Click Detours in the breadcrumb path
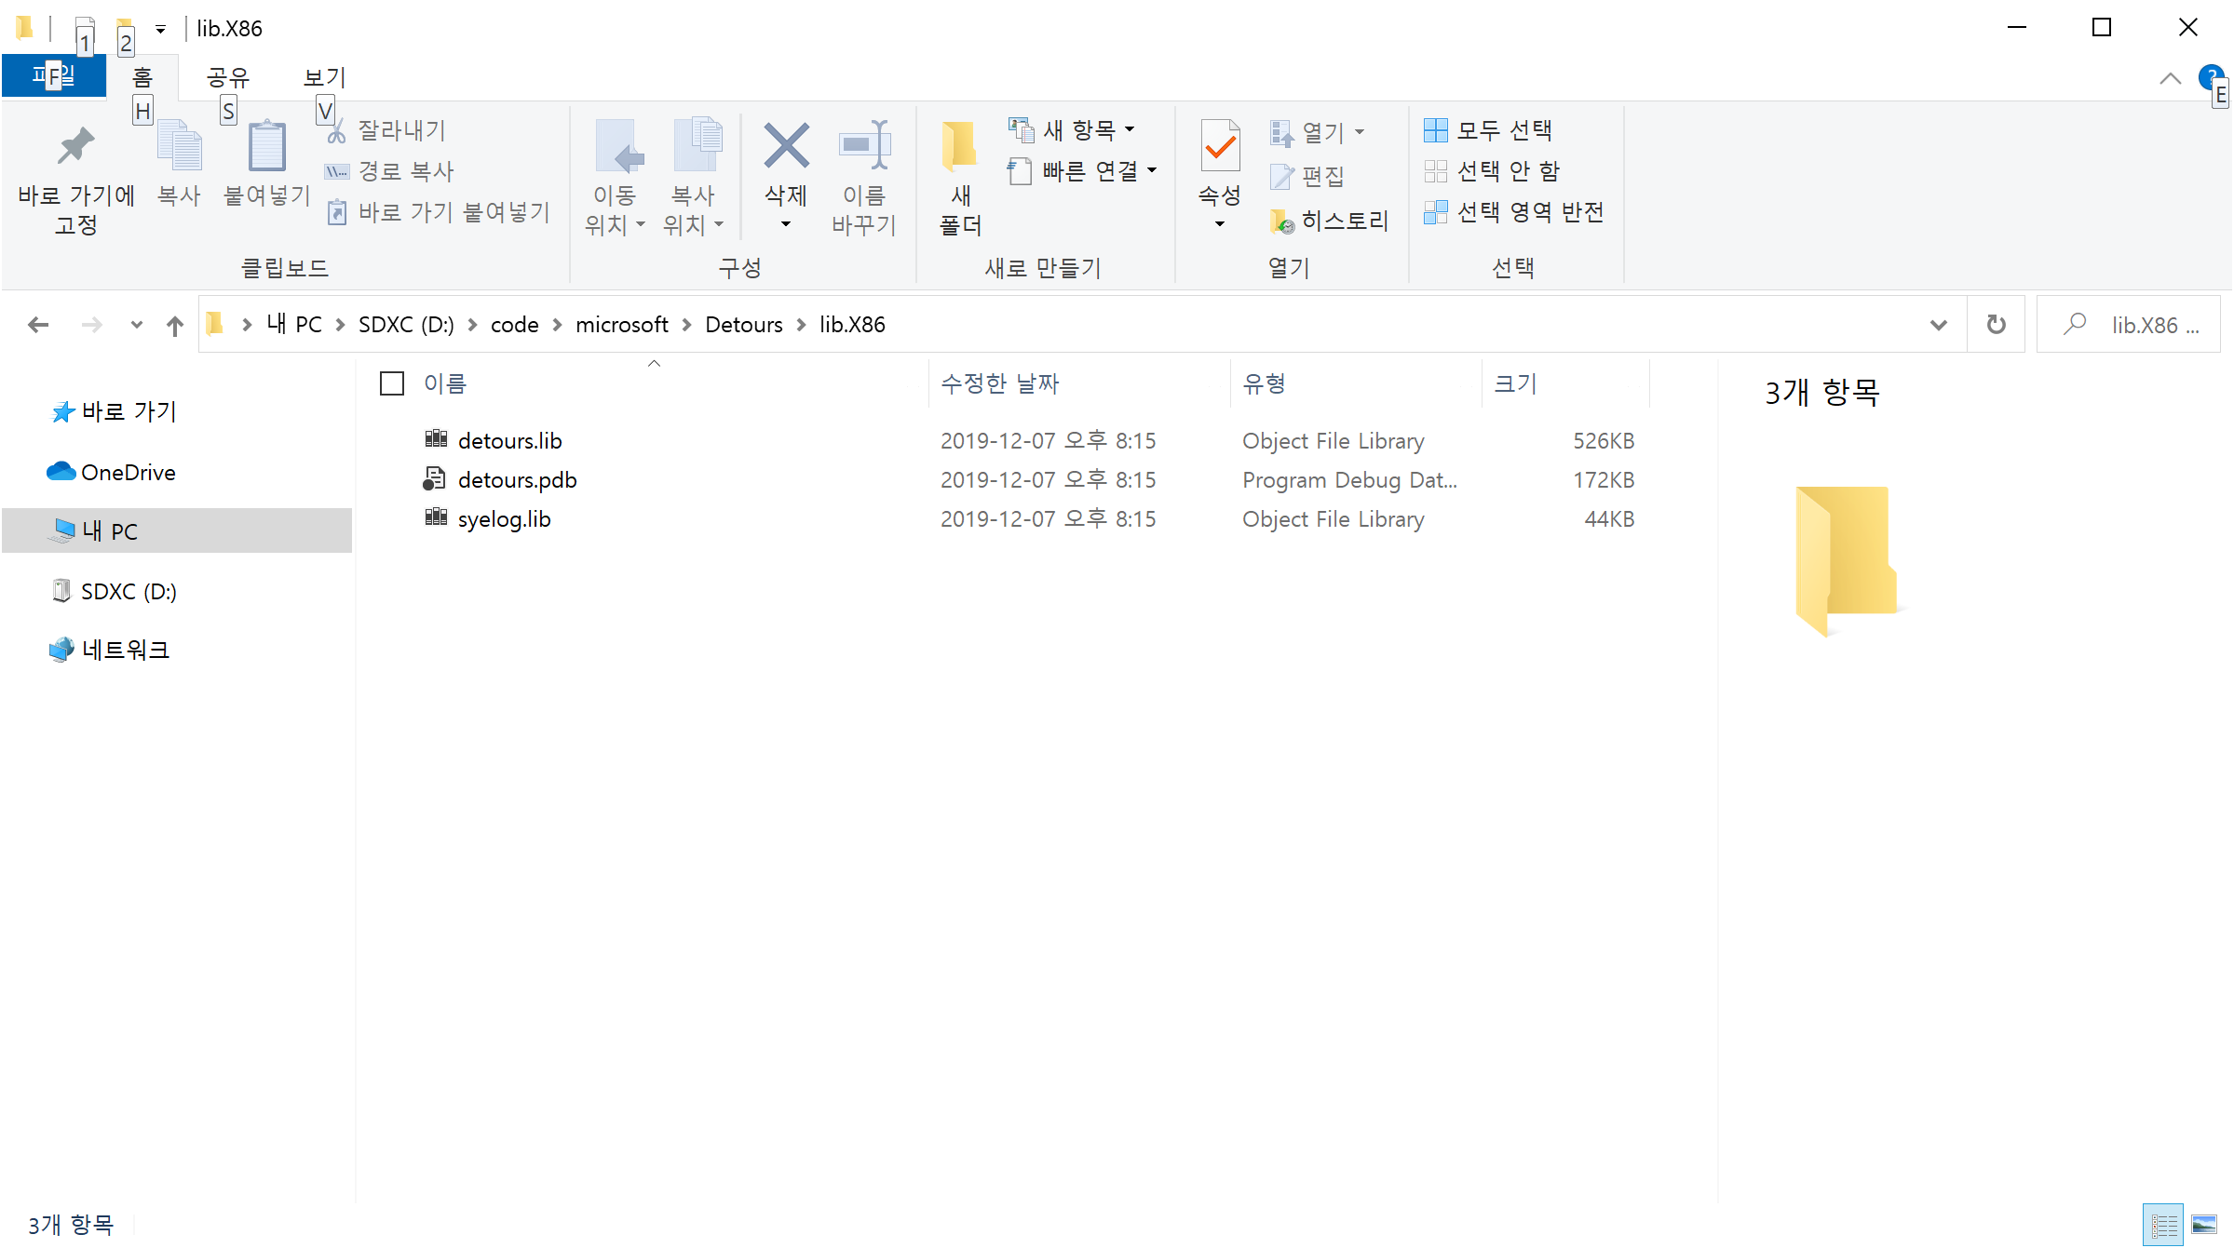This screenshot has width=2234, height=1248. pyautogui.click(x=743, y=325)
